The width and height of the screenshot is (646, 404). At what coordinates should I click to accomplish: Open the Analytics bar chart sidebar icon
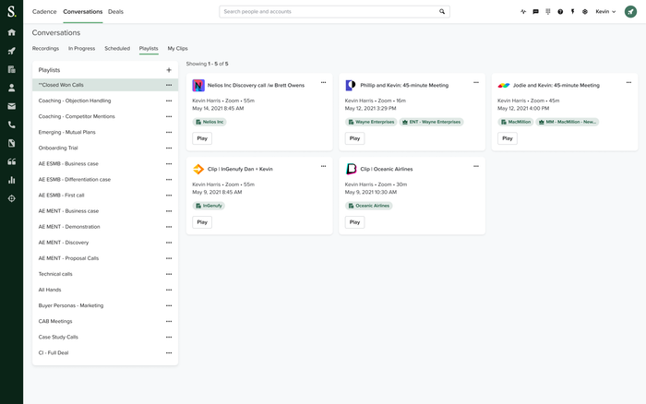[11, 180]
